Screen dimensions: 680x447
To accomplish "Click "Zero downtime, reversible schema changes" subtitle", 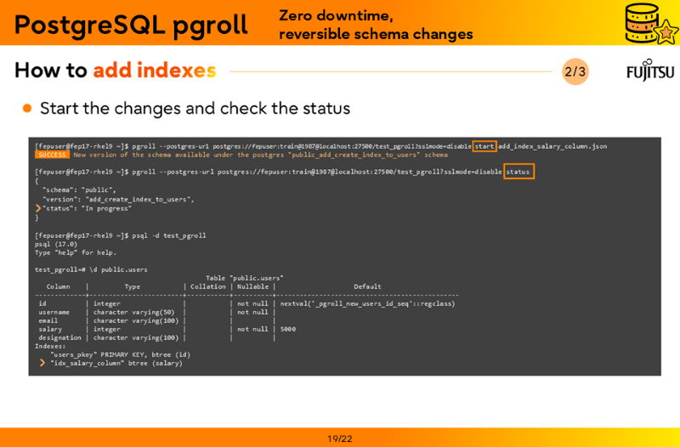I will [x=376, y=25].
